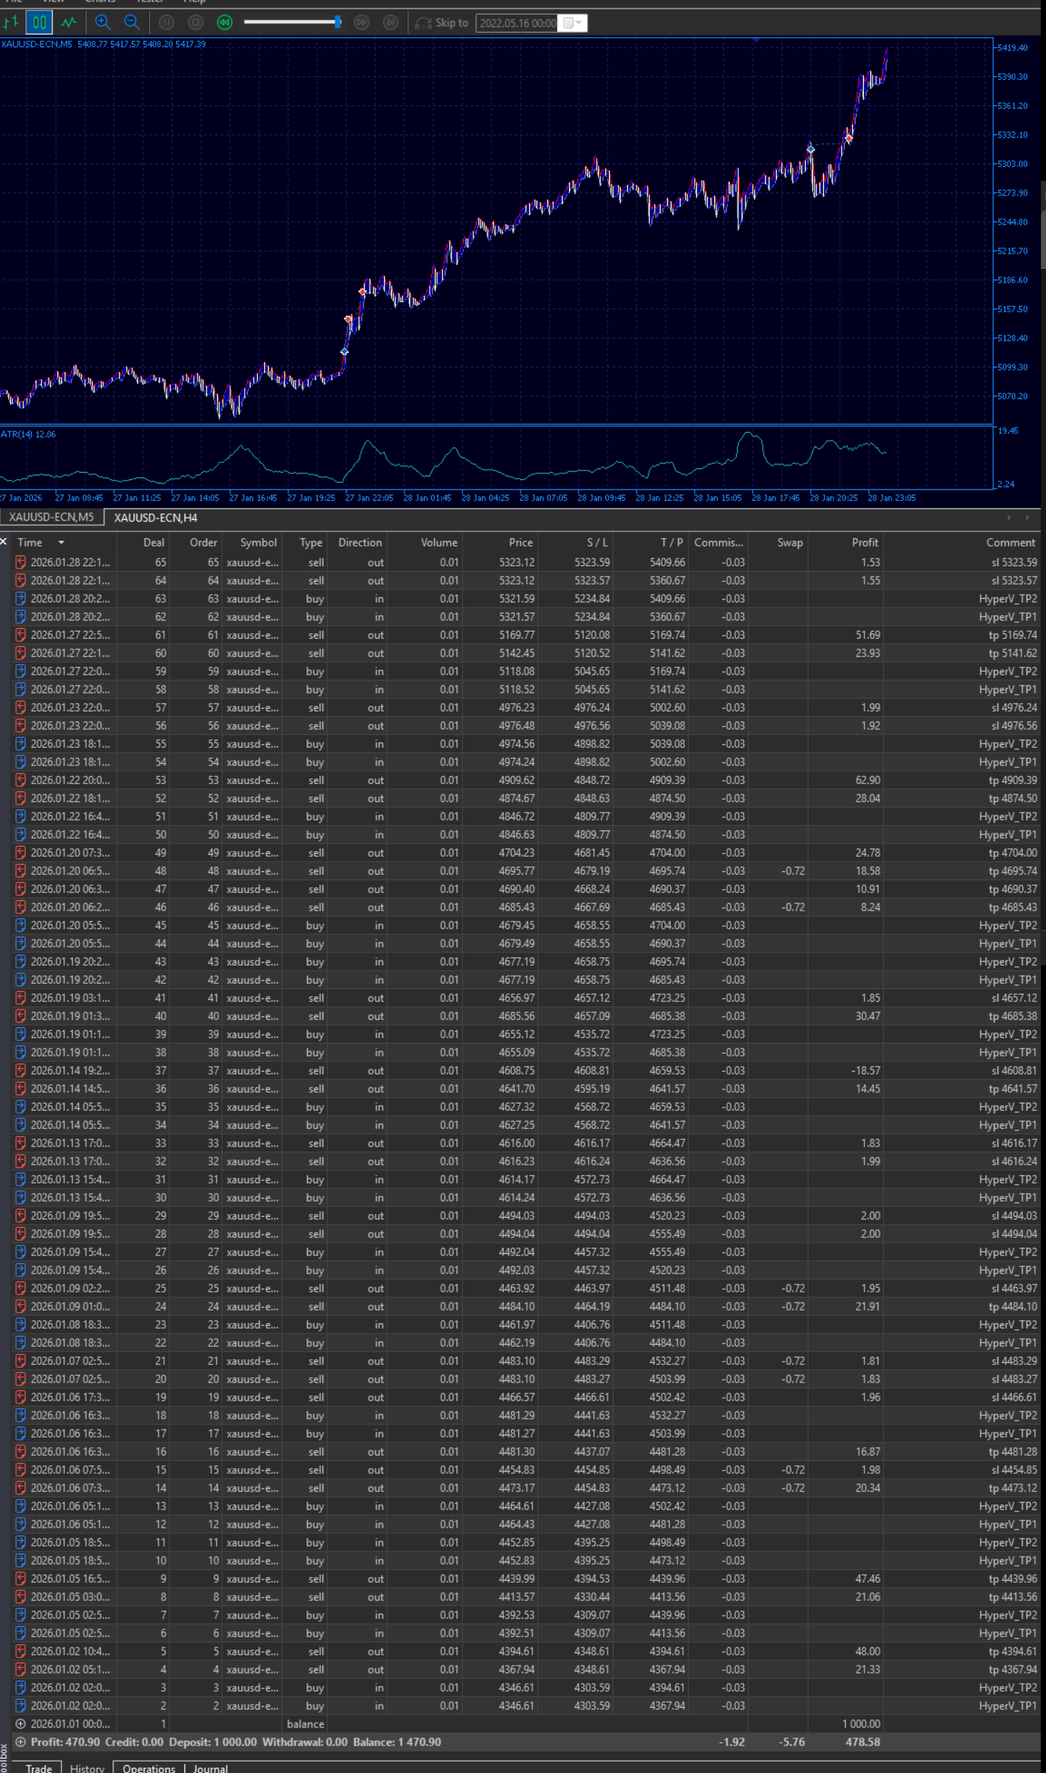Close the toolbox panel with X
This screenshot has height=1773, width=1046.
point(4,542)
